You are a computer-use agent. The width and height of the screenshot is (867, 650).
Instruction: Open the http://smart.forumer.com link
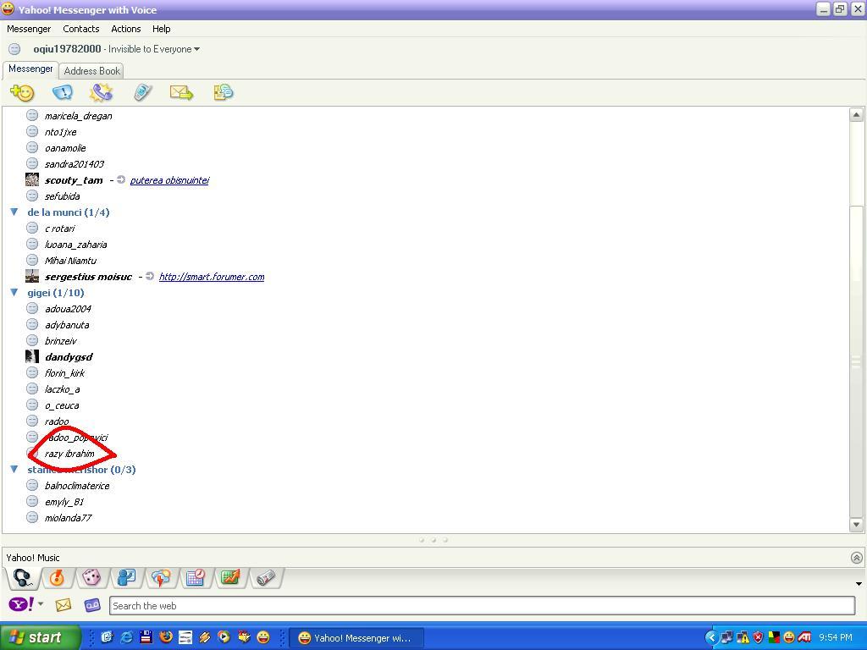pos(212,277)
